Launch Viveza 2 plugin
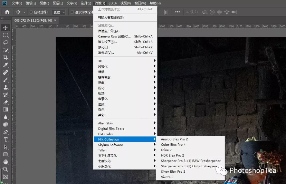Viewport: 286px width, 184px height. point(190,177)
